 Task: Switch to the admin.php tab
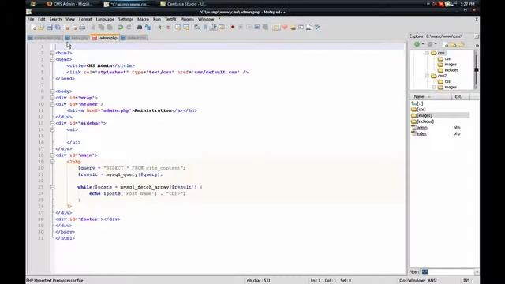pos(105,38)
